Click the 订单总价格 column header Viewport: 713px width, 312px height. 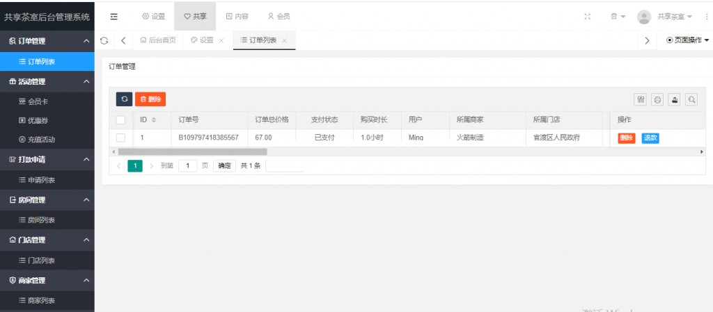coord(272,120)
